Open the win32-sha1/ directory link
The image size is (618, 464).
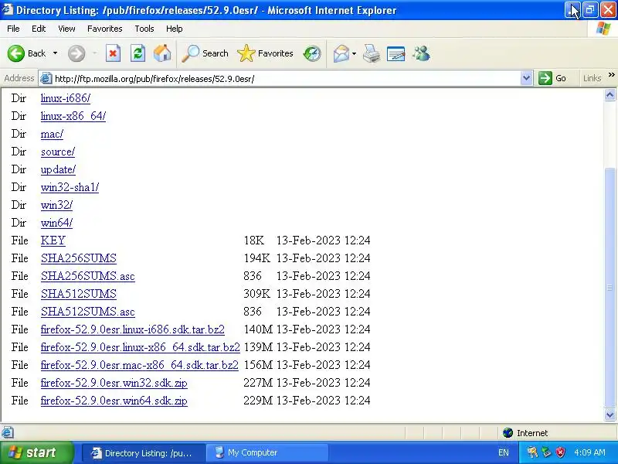pos(70,187)
